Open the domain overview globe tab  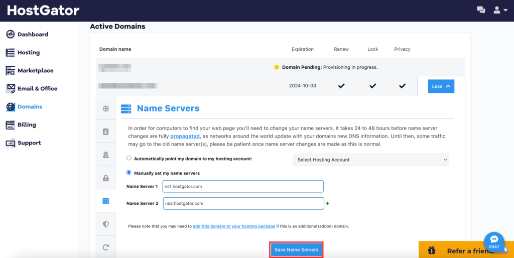(x=105, y=108)
